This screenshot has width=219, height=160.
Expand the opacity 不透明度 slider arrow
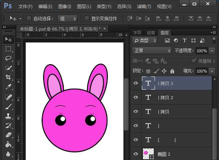(x=211, y=51)
